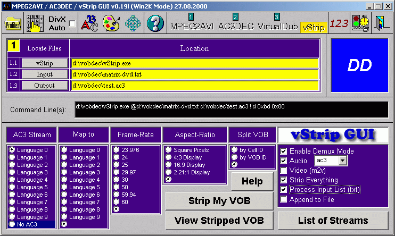Switch to the AC3DEC tab
Screen dimensions: 395x236
tap(236, 26)
